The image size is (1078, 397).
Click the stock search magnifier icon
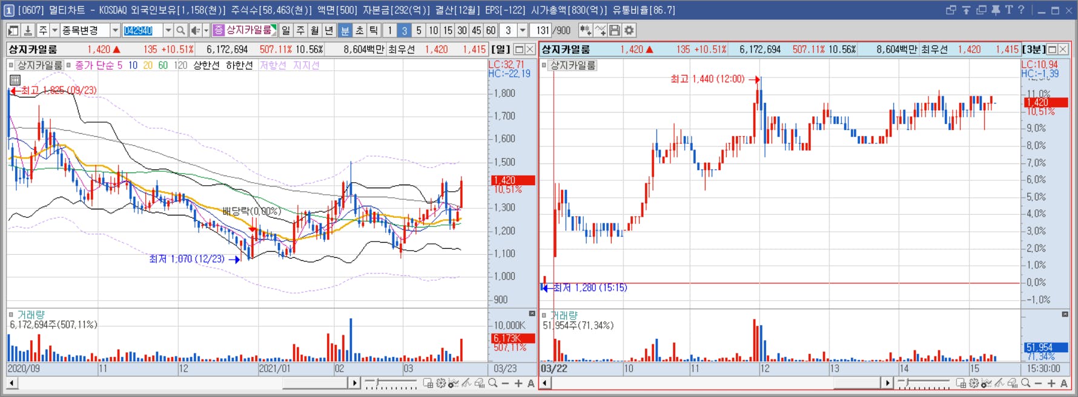pos(180,30)
